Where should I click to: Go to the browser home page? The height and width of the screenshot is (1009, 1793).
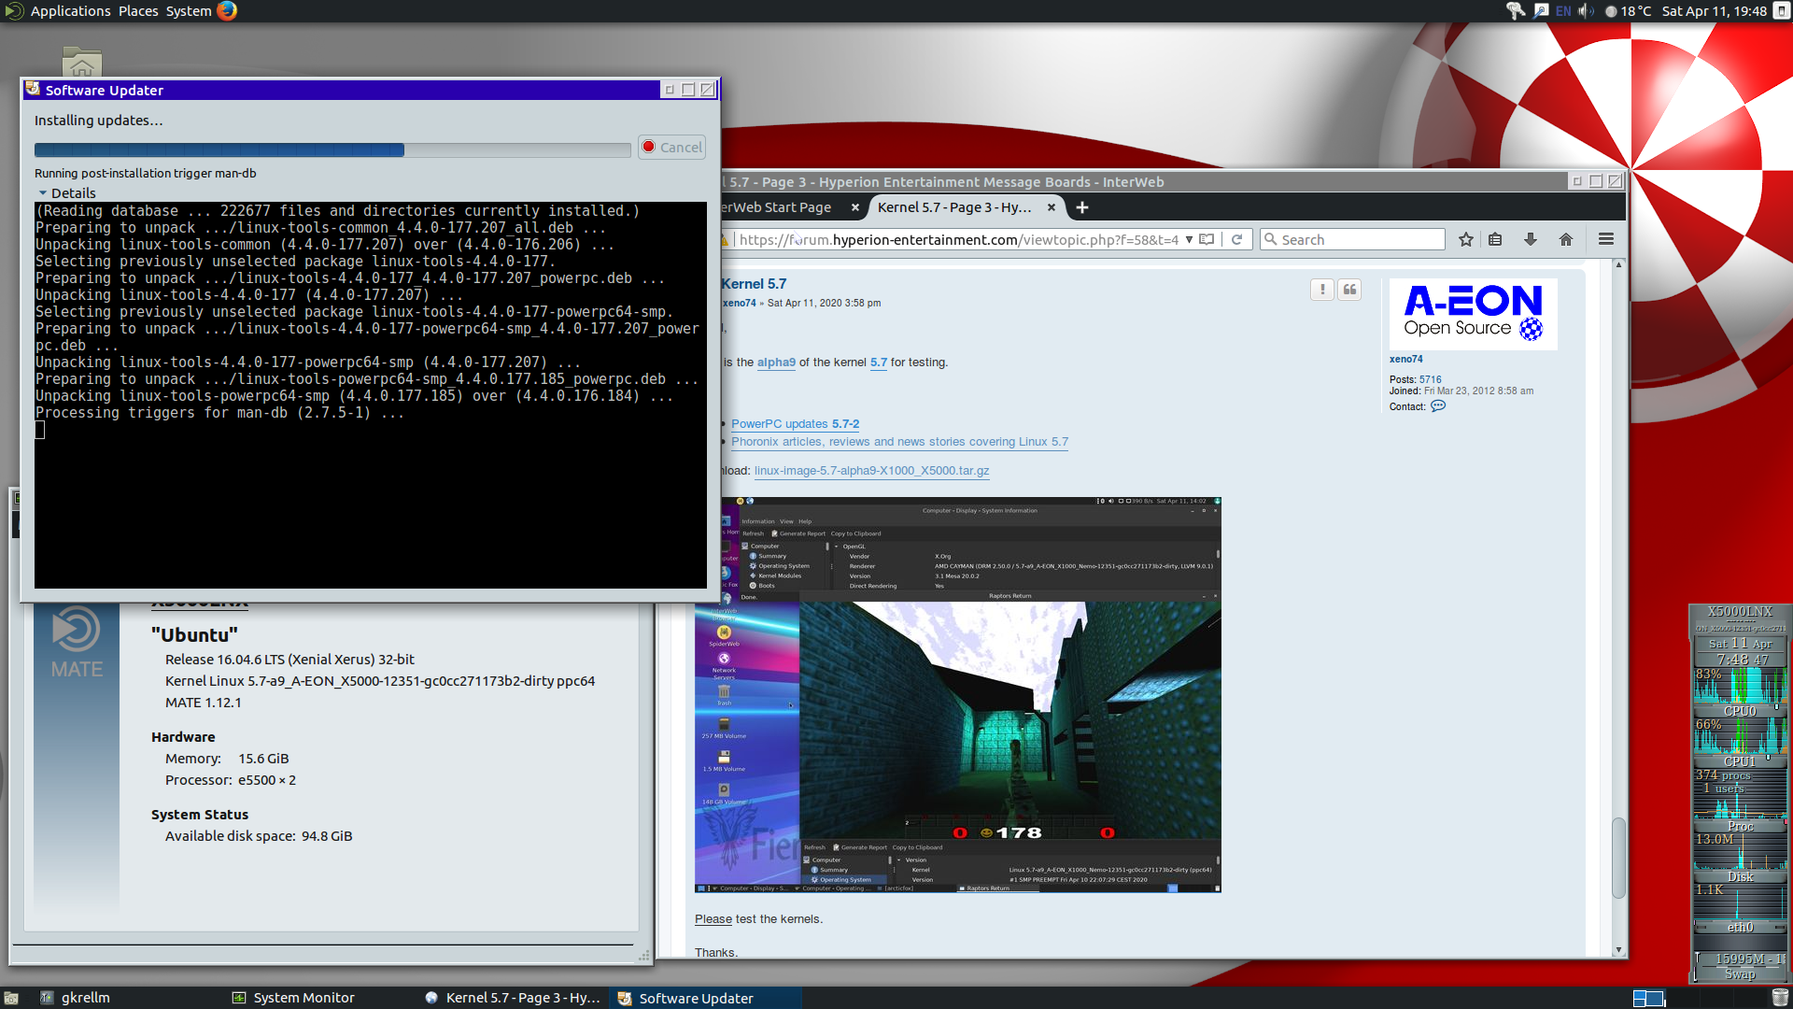coord(1566,240)
